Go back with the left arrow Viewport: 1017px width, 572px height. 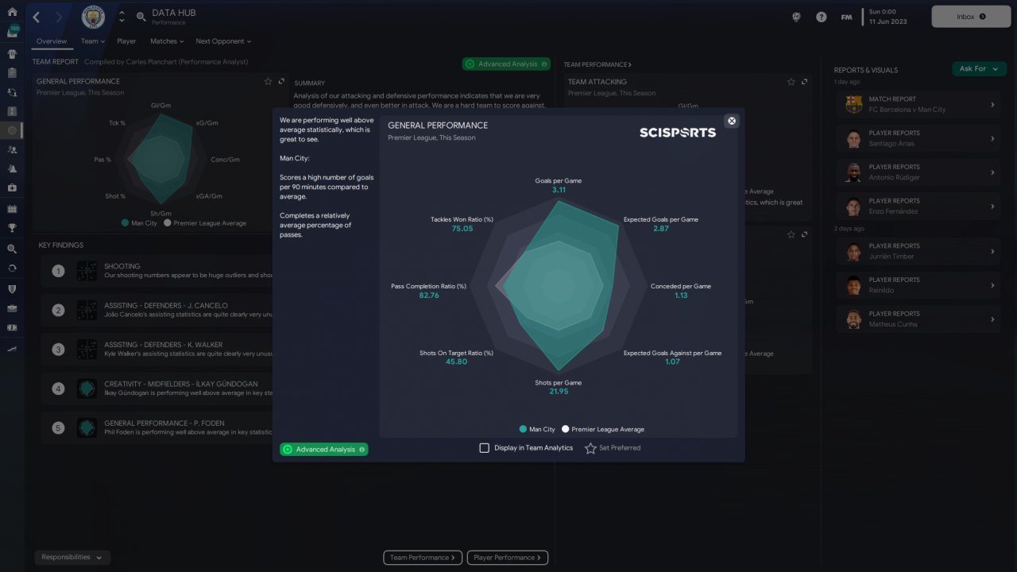(37, 17)
